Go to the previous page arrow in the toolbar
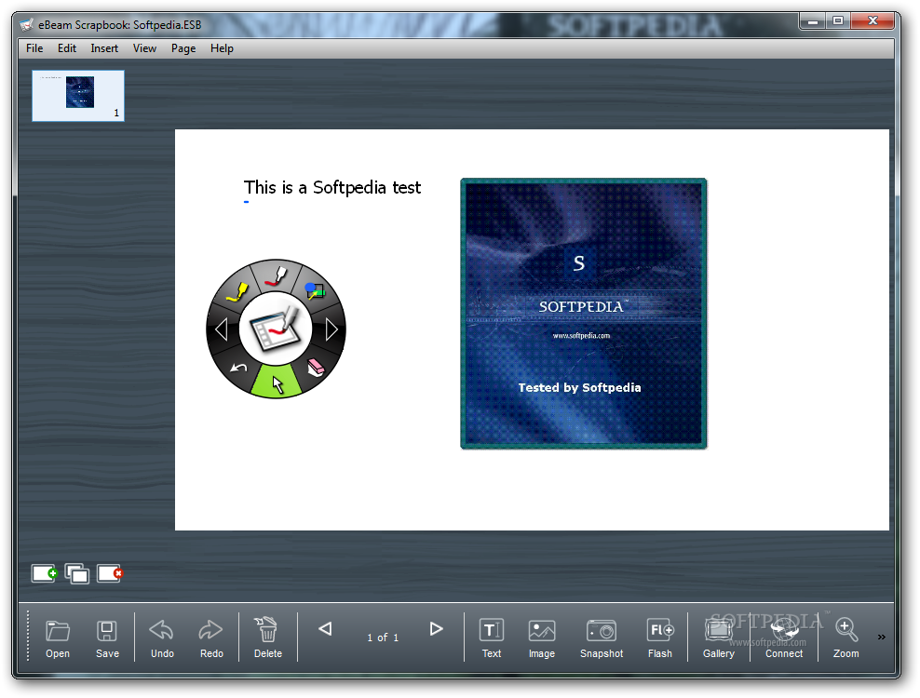920x698 pixels. (325, 629)
